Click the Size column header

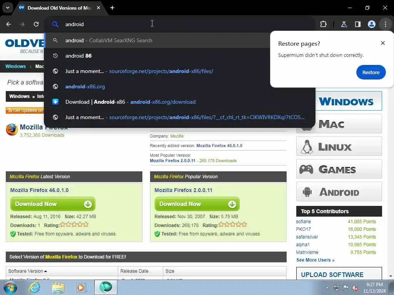pos(170,271)
